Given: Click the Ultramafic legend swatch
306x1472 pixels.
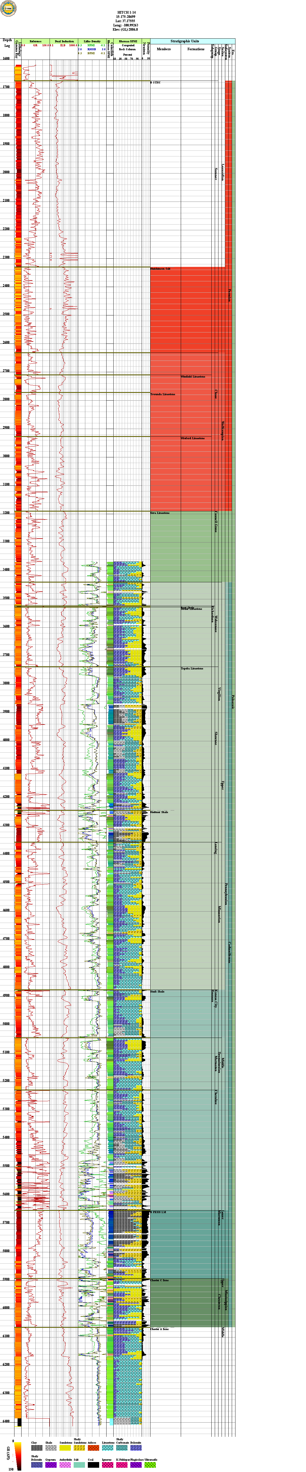Looking at the screenshot, I should coord(150,1465).
